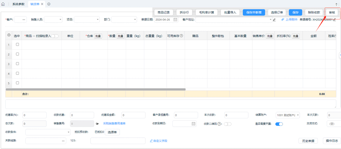Click the 收款优惠 input field
The height and width of the screenshot is (149, 341).
point(82,115)
